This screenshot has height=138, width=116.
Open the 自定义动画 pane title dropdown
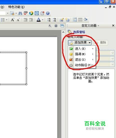[98, 26]
